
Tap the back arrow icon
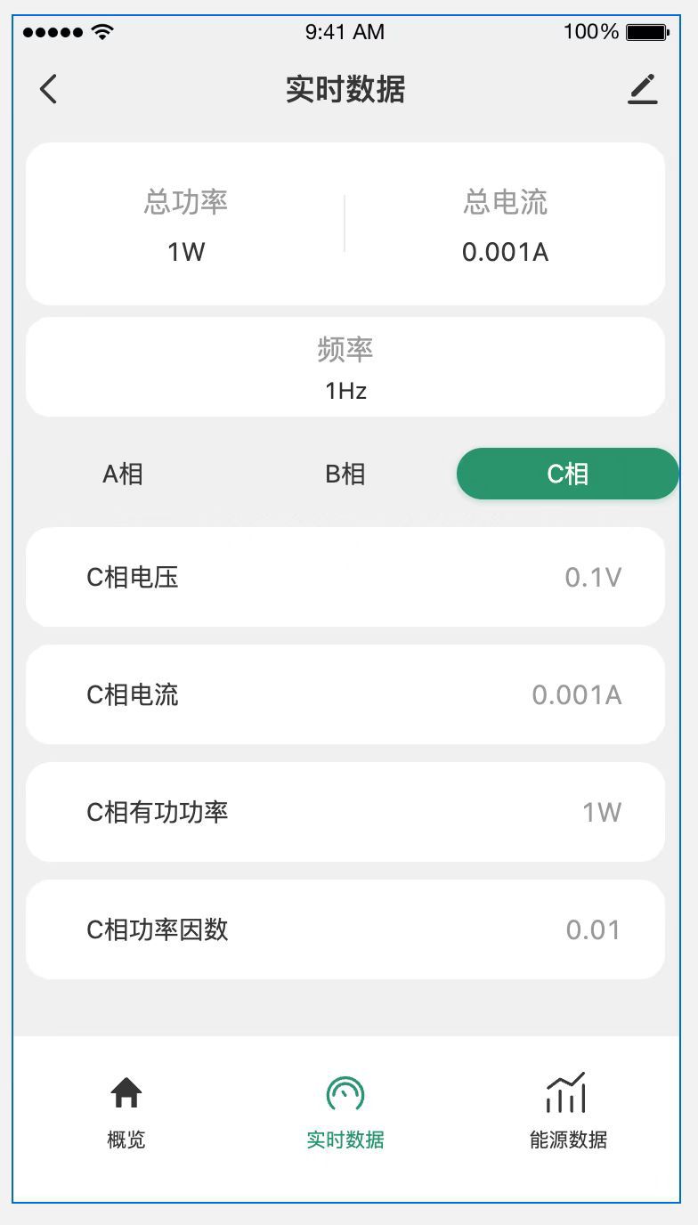tap(49, 89)
